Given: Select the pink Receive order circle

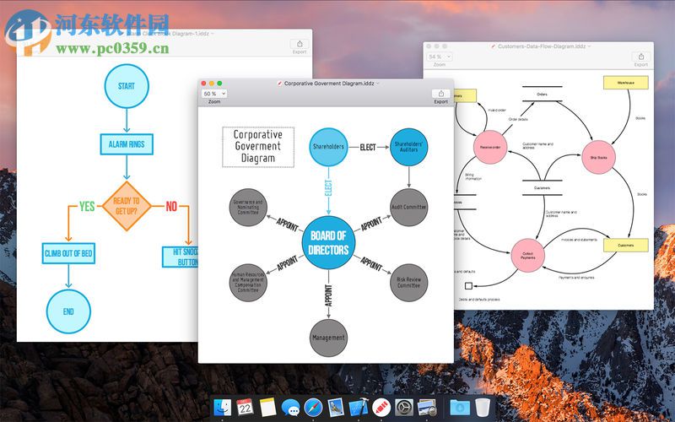Looking at the screenshot, I should click(x=490, y=147).
